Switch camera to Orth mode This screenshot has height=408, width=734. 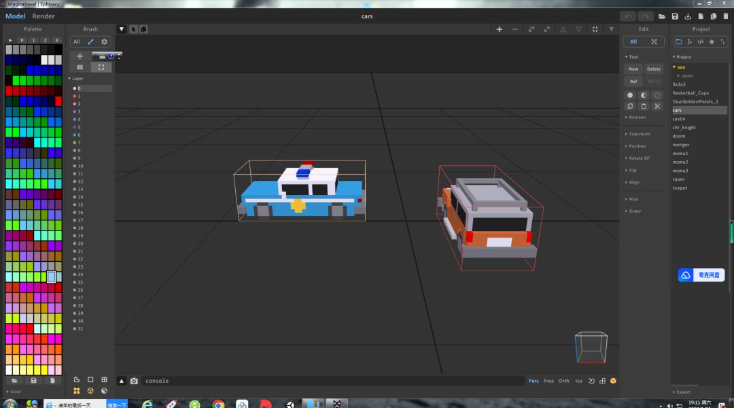563,381
